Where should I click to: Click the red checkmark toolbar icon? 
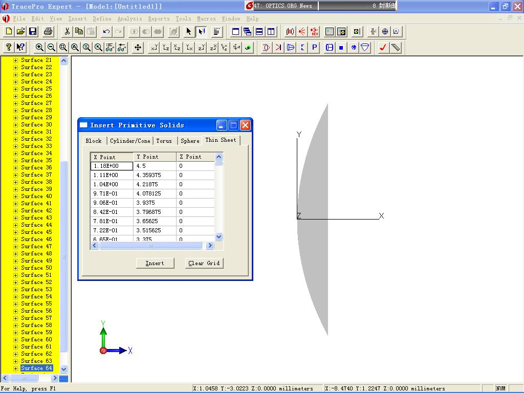tap(383, 48)
